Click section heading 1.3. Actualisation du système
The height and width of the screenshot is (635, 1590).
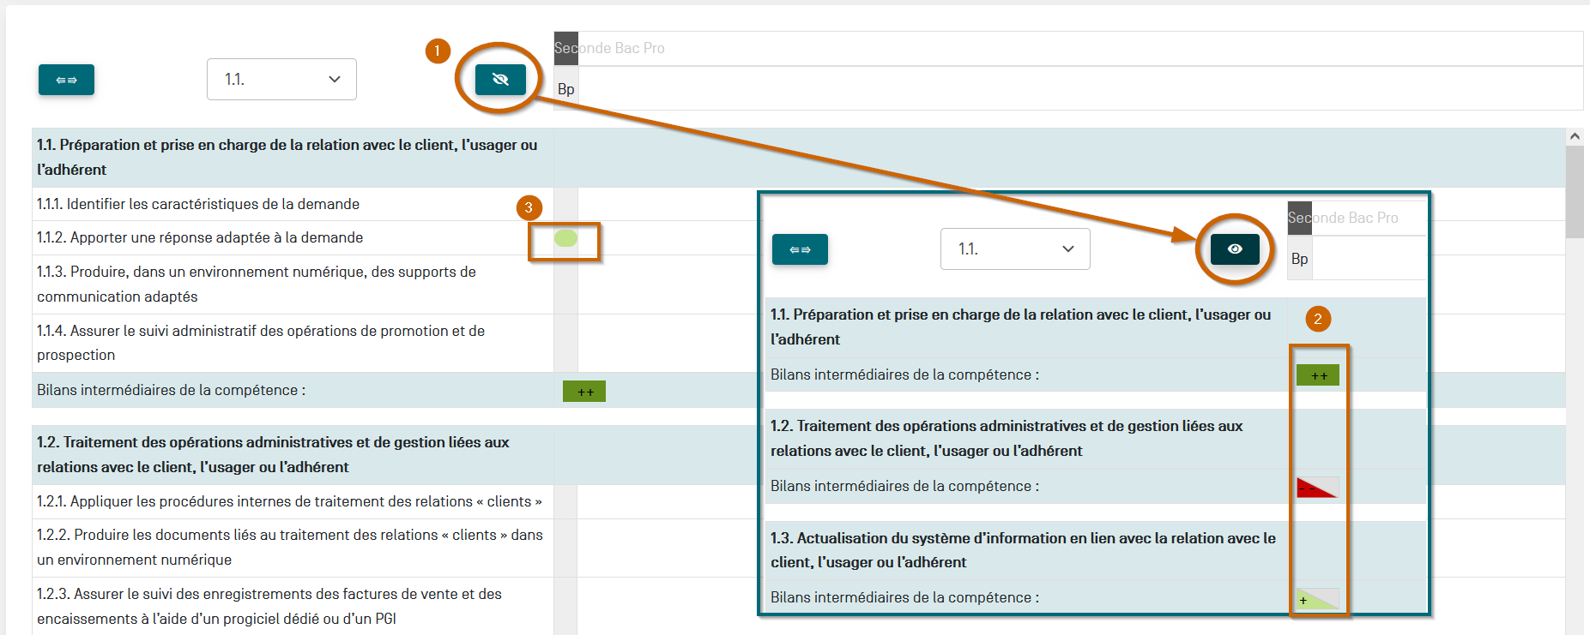(x=1023, y=549)
